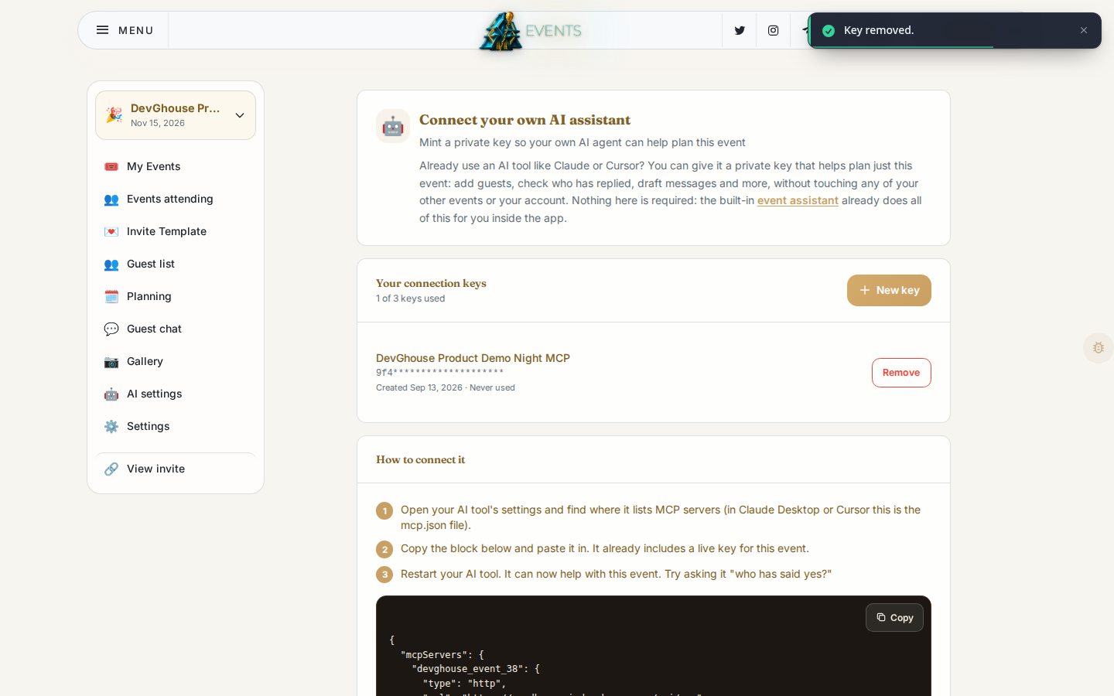Open Settings from the sidebar

tap(176, 426)
